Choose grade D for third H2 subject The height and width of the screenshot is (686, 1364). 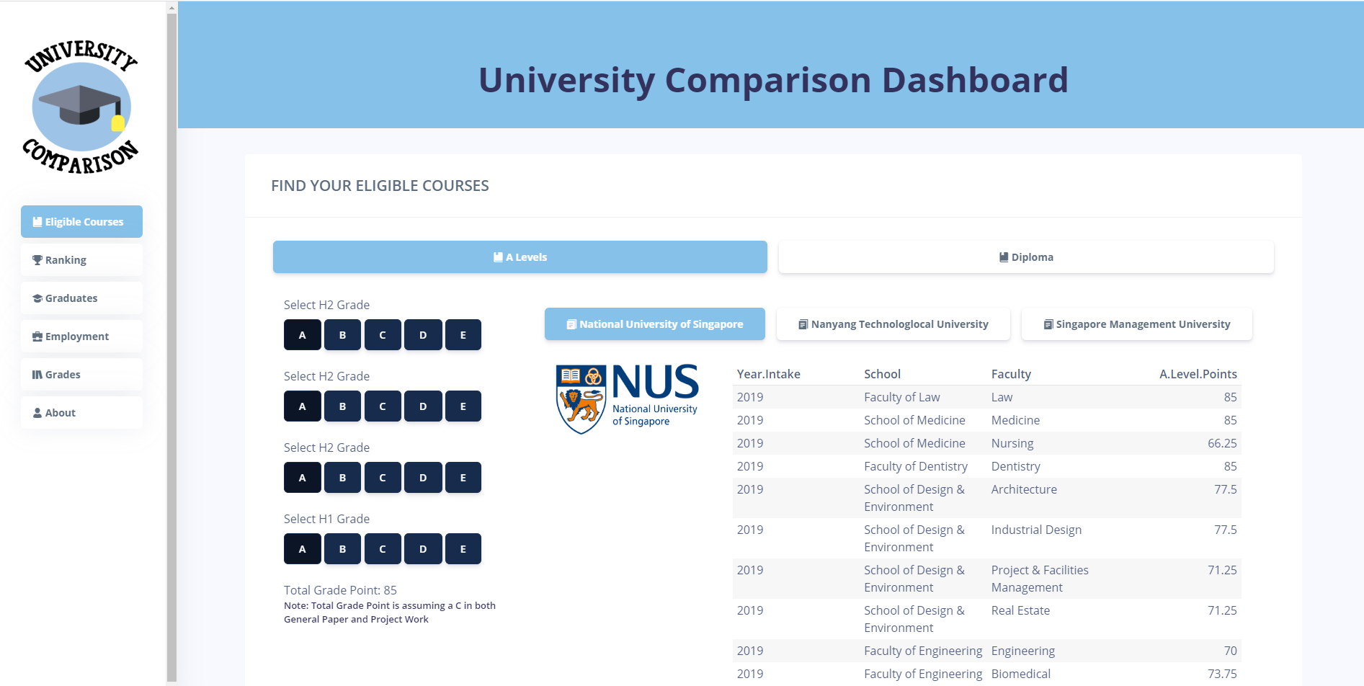click(x=423, y=478)
